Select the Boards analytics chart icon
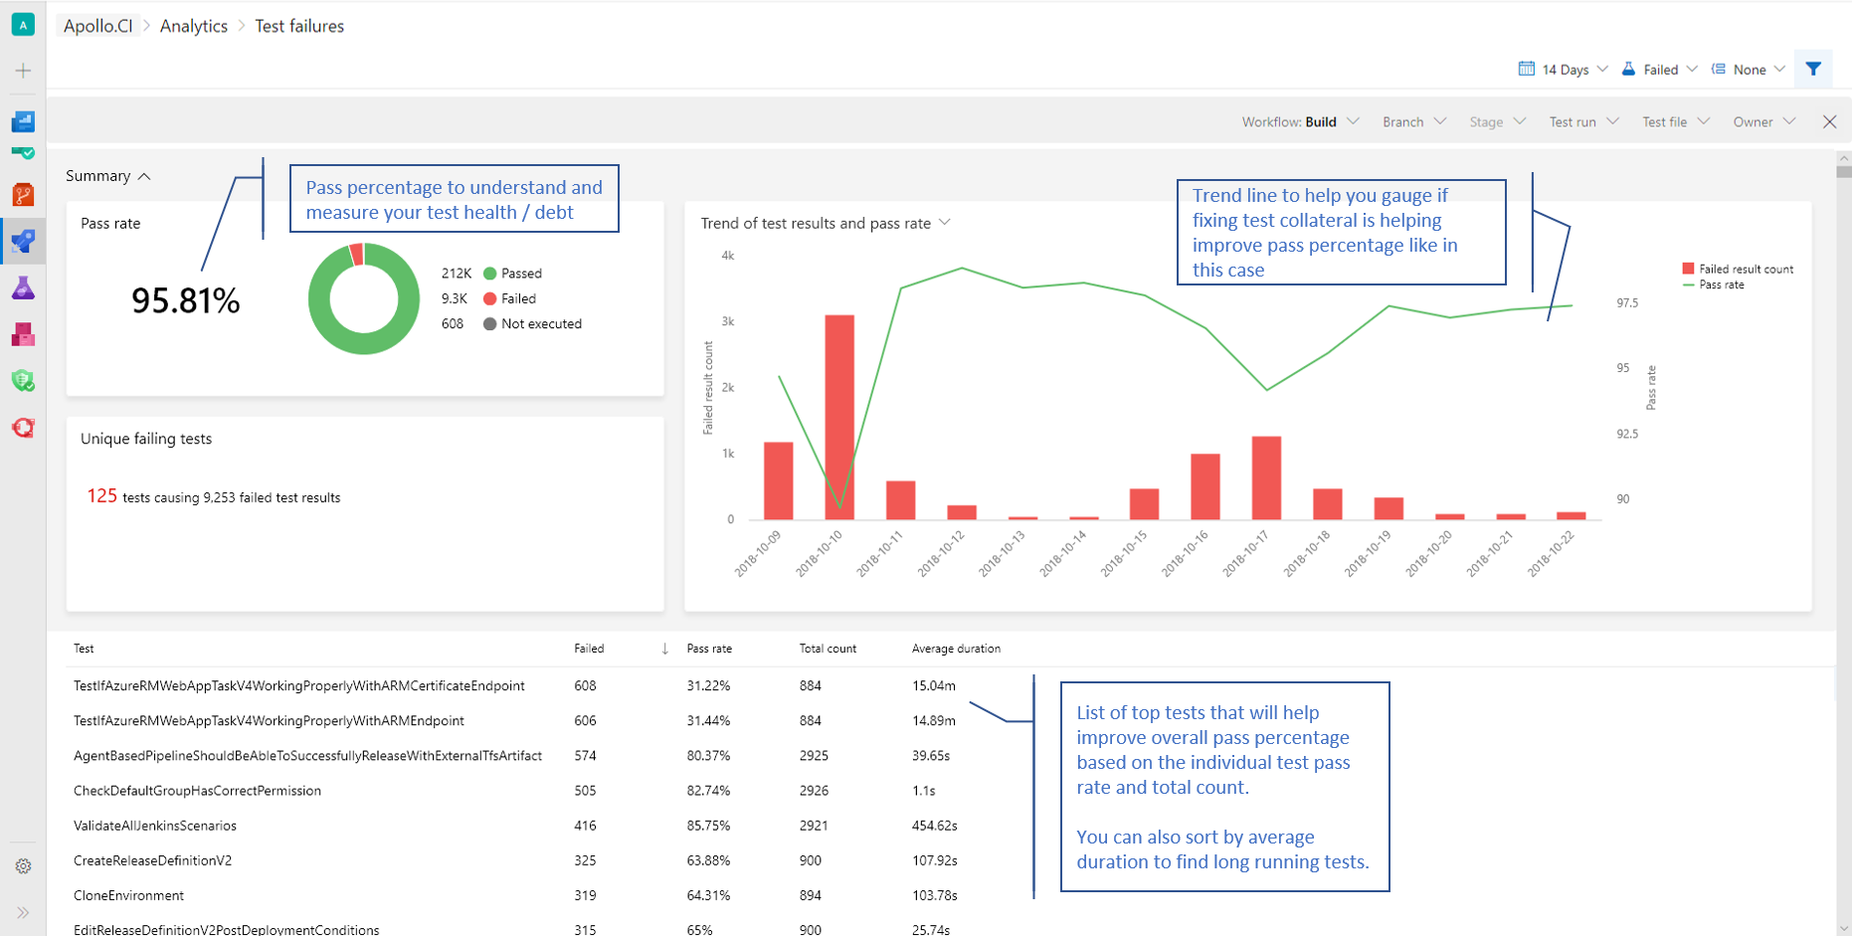The height and width of the screenshot is (936, 1852). tap(23, 120)
